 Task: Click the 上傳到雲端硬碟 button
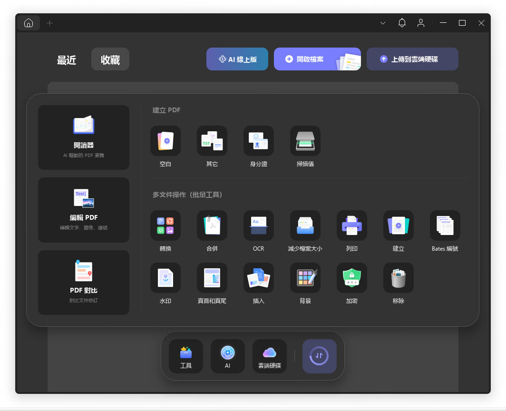[x=412, y=59]
